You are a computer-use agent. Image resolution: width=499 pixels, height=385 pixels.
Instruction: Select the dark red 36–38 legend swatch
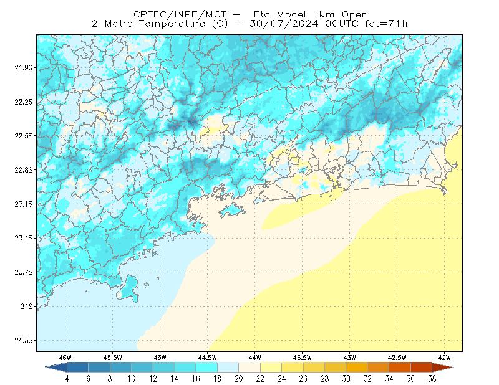click(x=422, y=368)
